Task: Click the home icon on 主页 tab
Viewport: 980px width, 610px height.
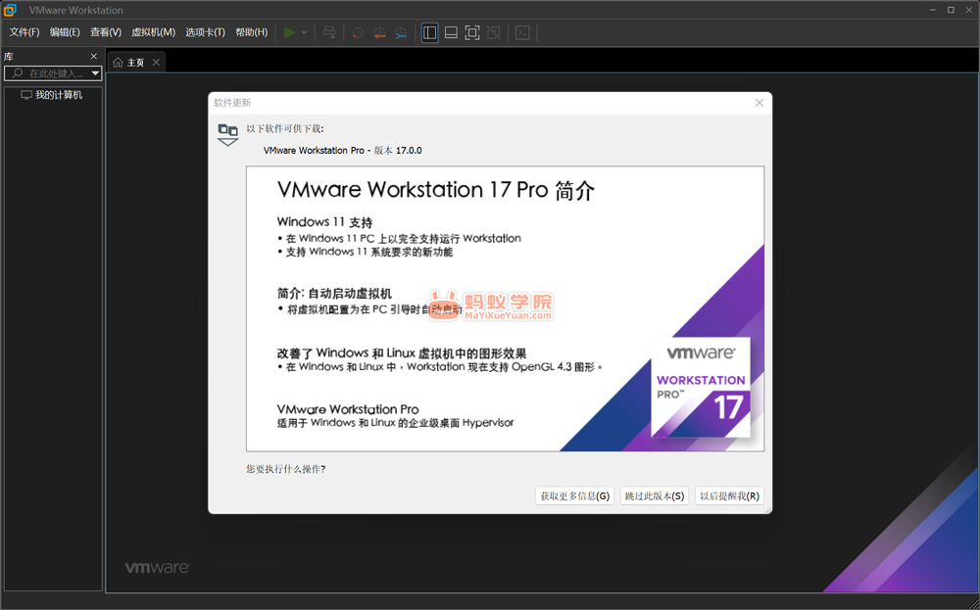Action: click(x=118, y=63)
